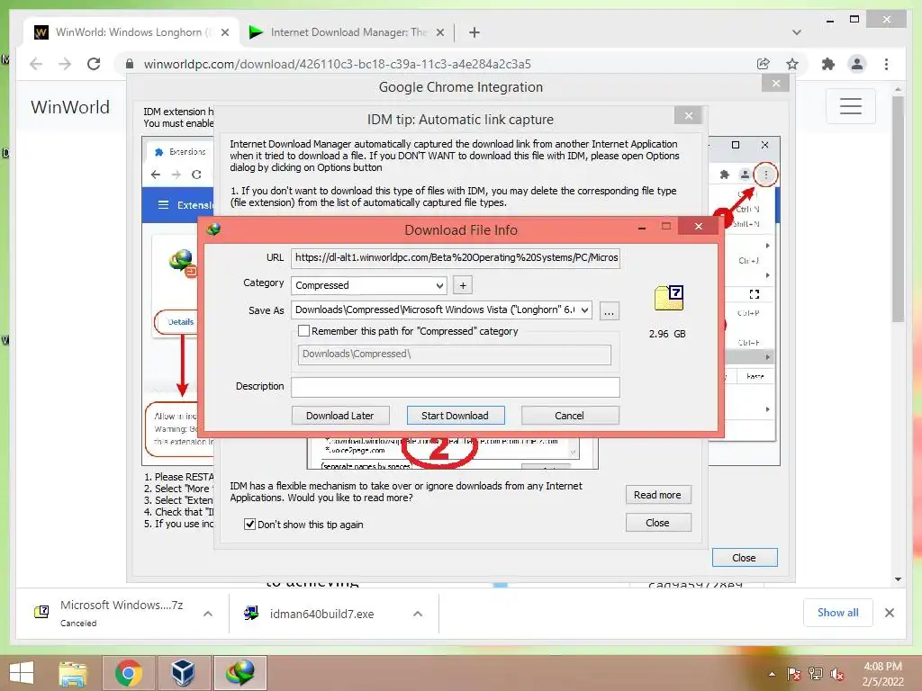Open Chrome extensions puzzle icon
The image size is (922, 691).
click(828, 64)
